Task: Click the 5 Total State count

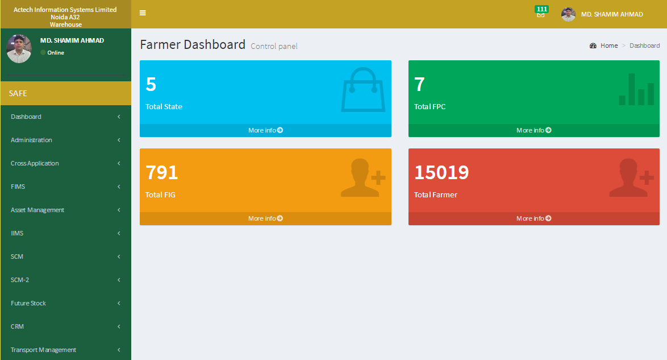Action: 151,84
